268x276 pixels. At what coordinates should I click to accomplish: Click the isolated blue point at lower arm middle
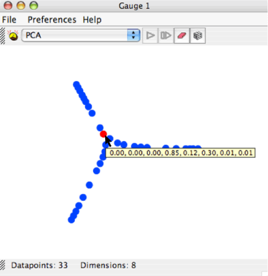click(x=89, y=185)
